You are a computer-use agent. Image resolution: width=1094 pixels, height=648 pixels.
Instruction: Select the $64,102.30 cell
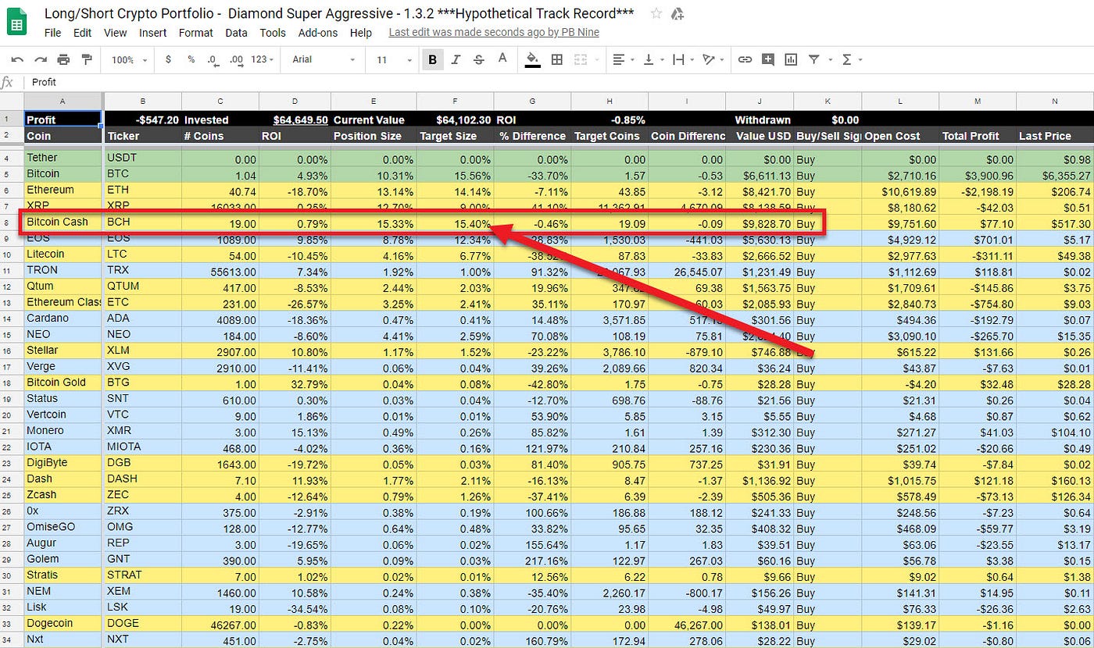pyautogui.click(x=455, y=120)
